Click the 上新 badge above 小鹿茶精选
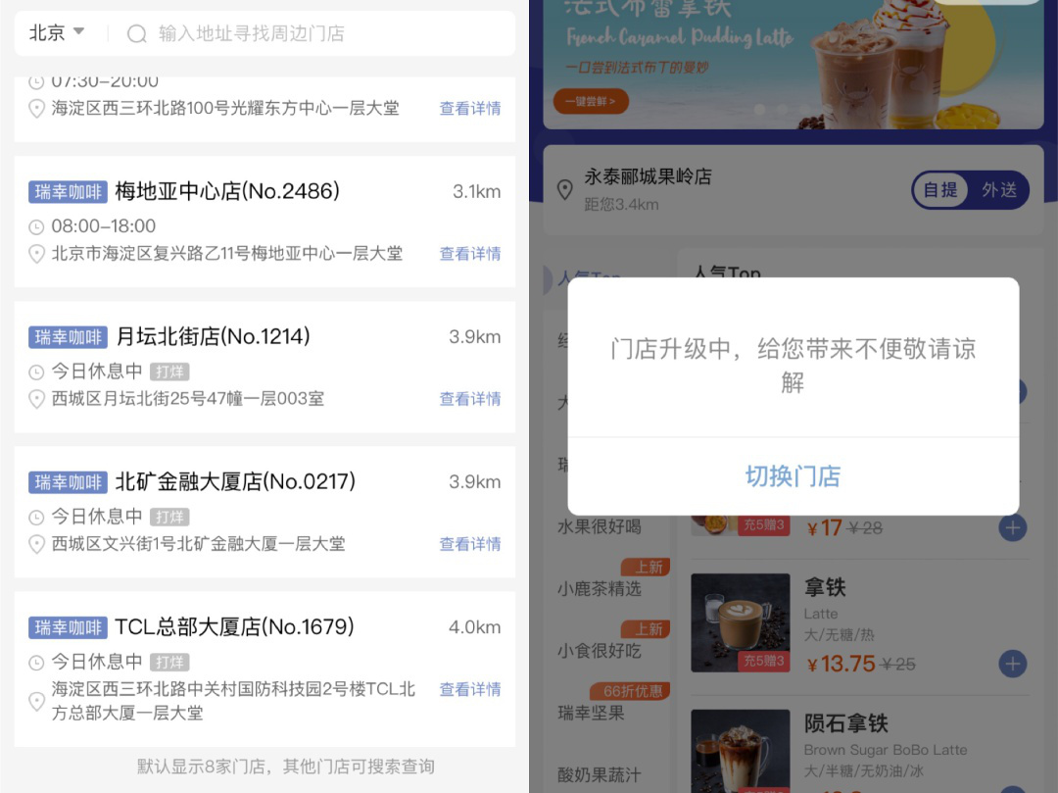 pyautogui.click(x=646, y=567)
